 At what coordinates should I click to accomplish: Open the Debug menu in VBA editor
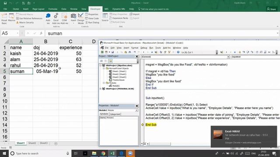(144, 48)
